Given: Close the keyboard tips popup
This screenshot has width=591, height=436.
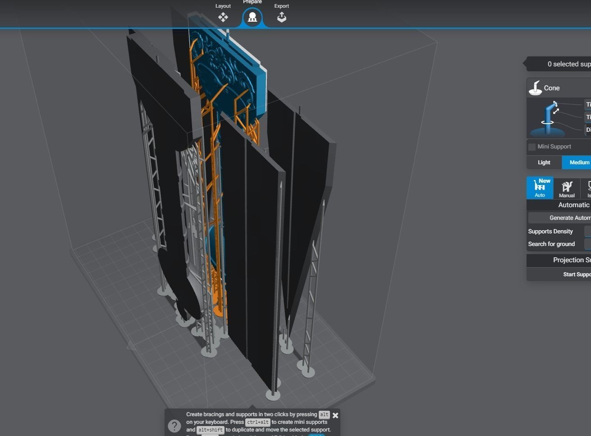Looking at the screenshot, I should point(335,415).
